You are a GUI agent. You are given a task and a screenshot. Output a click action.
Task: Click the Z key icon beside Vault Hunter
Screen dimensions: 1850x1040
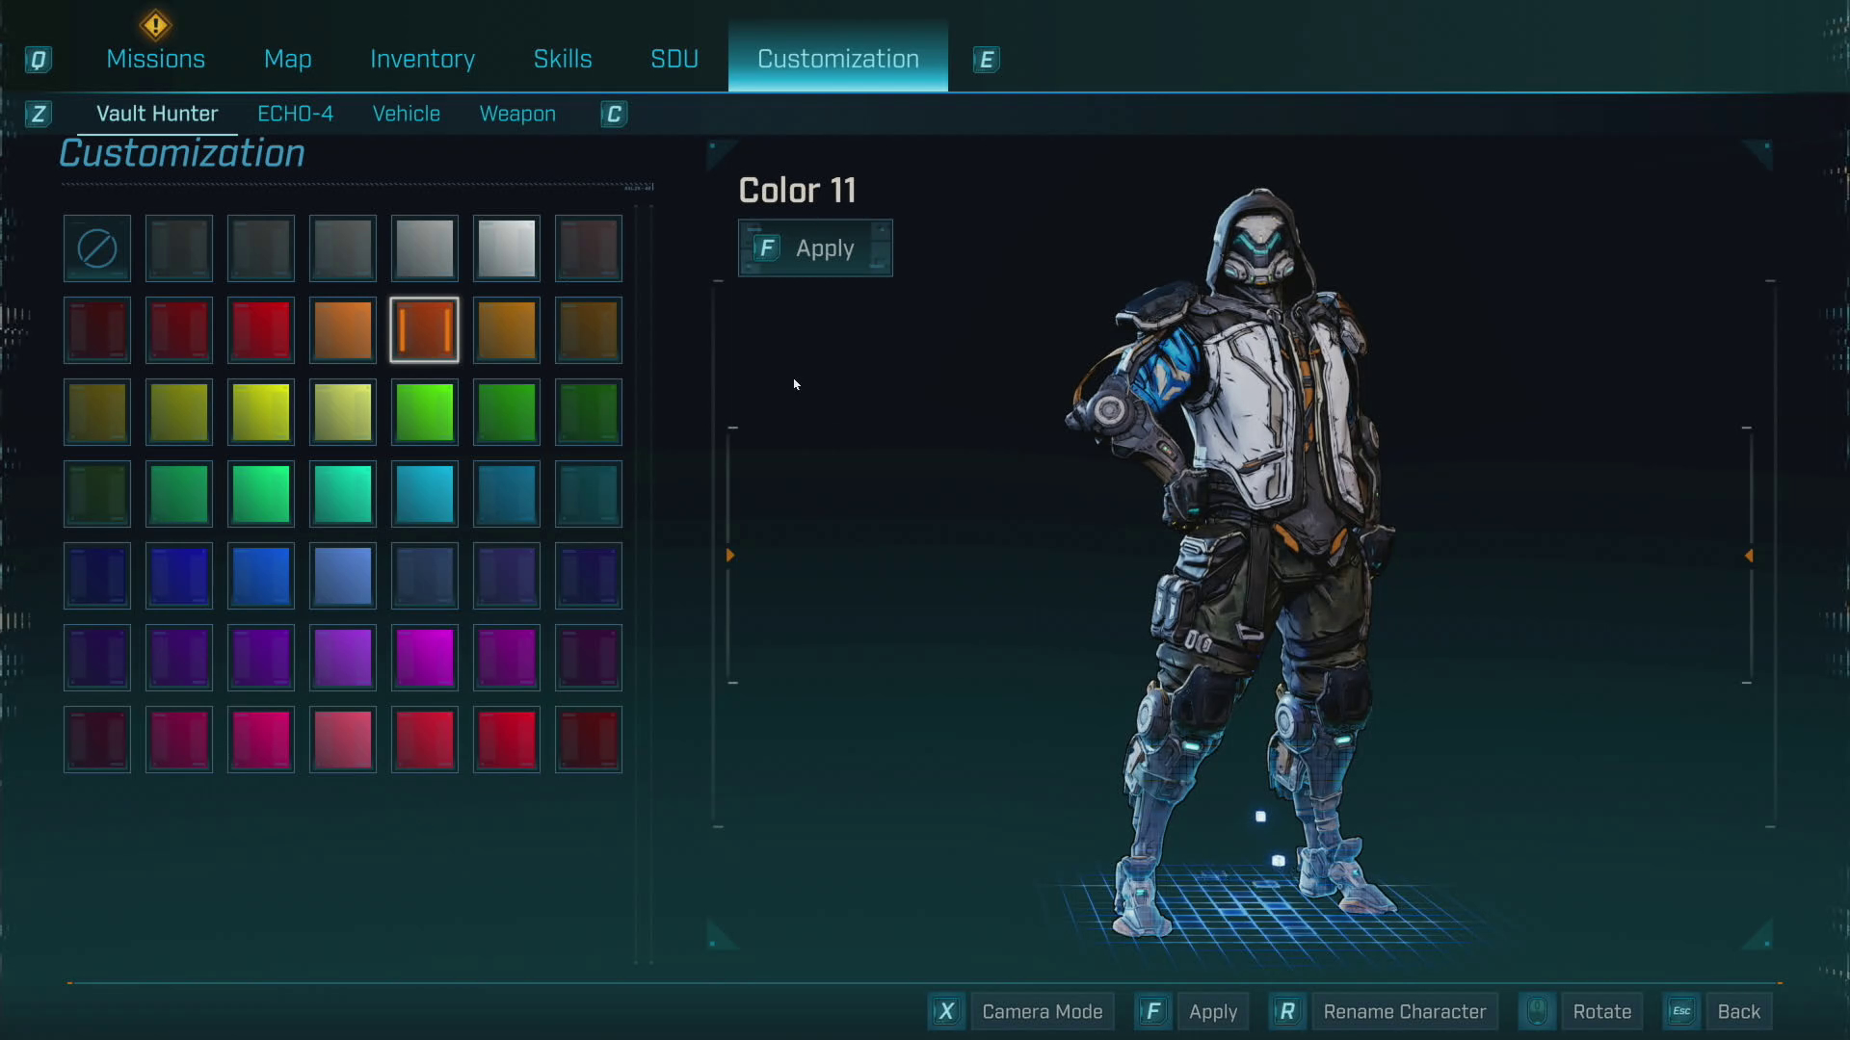tap(38, 115)
